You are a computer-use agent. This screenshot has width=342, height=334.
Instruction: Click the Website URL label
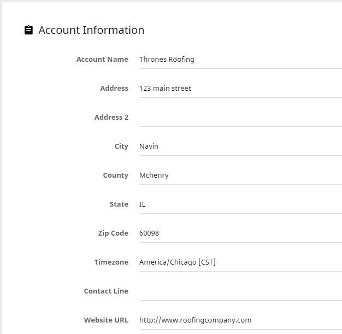coord(106,320)
